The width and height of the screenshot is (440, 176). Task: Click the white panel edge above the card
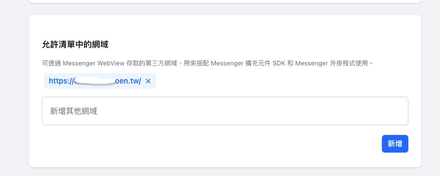pyautogui.click(x=225, y=1)
